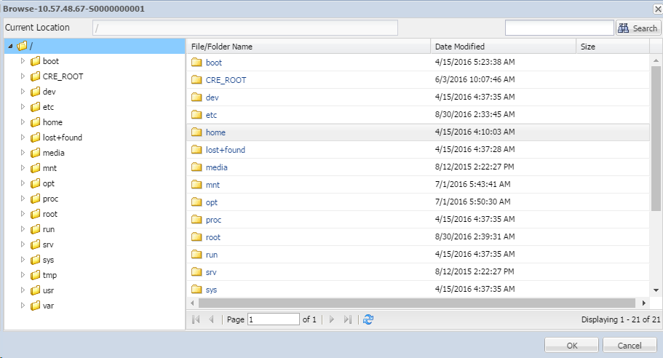This screenshot has width=663, height=358.
Task: Click the binoculars Search button
Action: (638, 28)
